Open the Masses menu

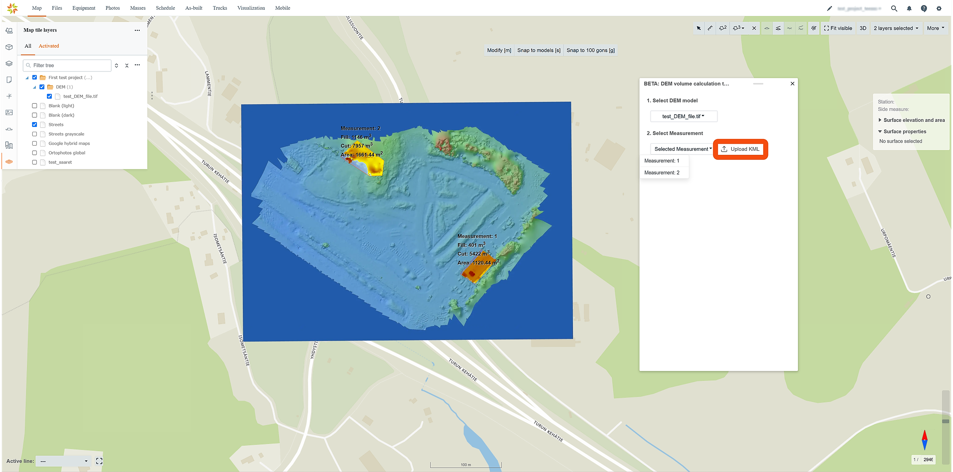(138, 8)
